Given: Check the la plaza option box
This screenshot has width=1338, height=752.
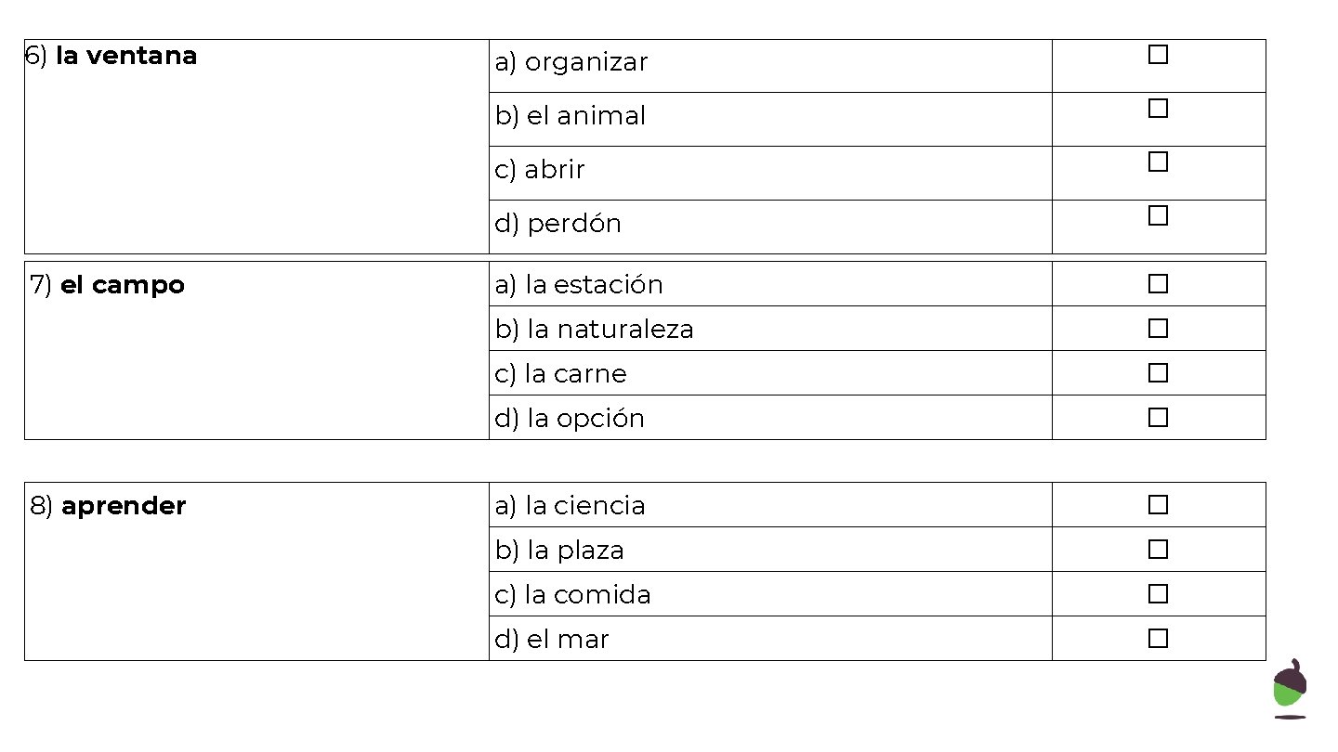Looking at the screenshot, I should click(x=1158, y=550).
